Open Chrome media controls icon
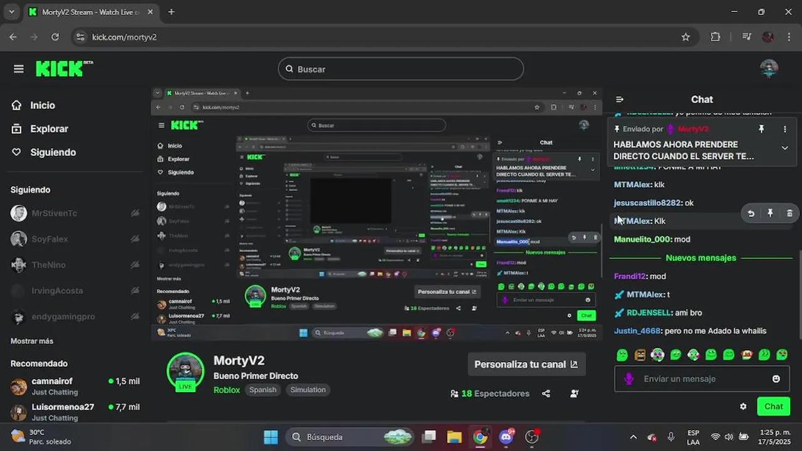The image size is (802, 451). [746, 37]
